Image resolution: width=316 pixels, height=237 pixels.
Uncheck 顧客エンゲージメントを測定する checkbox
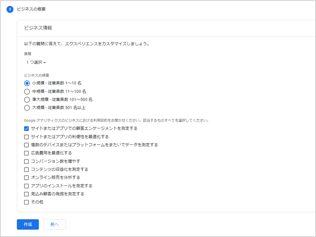pyautogui.click(x=27, y=129)
